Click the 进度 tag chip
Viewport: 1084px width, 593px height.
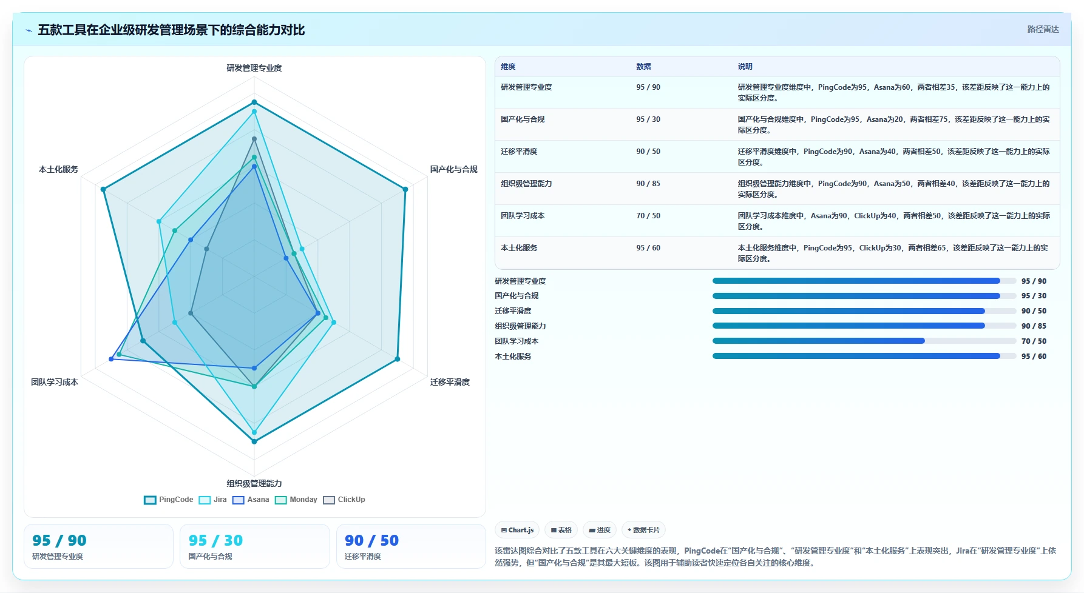pyautogui.click(x=600, y=530)
